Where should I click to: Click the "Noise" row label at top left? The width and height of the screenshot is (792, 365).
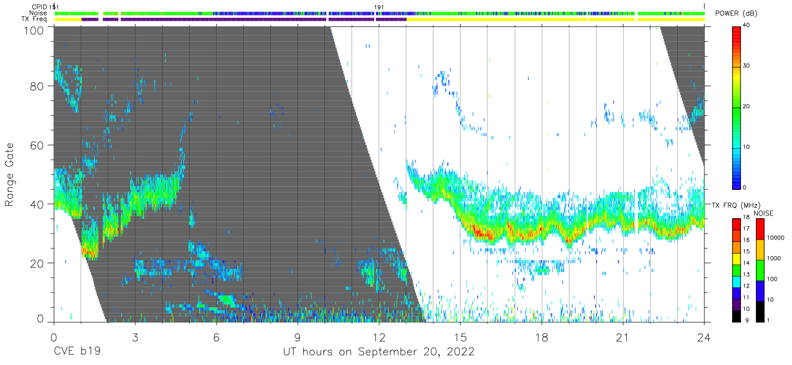pos(39,13)
